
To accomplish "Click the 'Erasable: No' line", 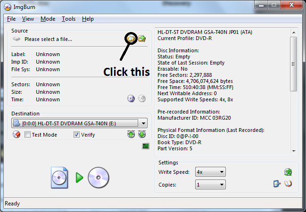I will click(173, 69).
